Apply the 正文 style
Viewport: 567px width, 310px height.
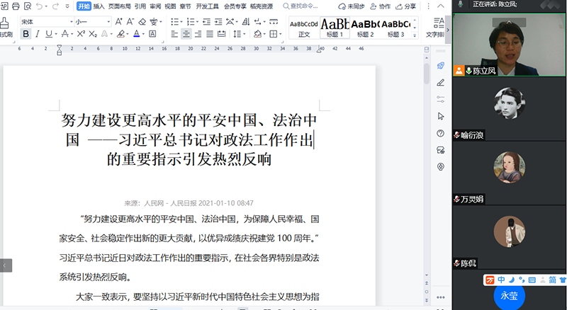pyautogui.click(x=304, y=28)
